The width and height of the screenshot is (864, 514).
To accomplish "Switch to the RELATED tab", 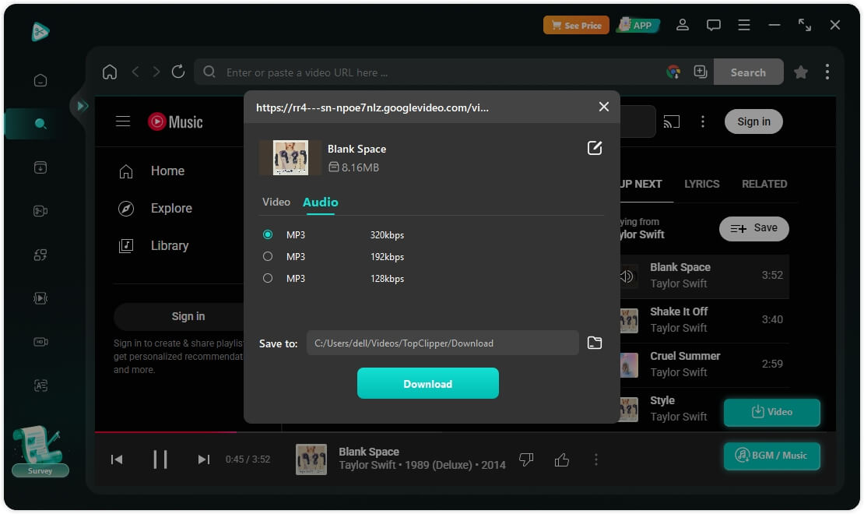I will point(764,184).
